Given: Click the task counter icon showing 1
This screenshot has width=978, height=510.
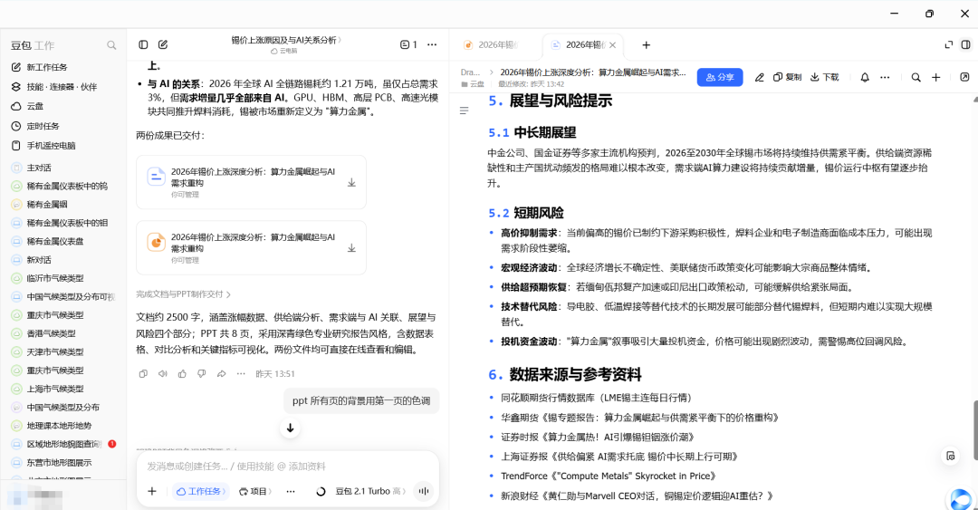Looking at the screenshot, I should (408, 45).
